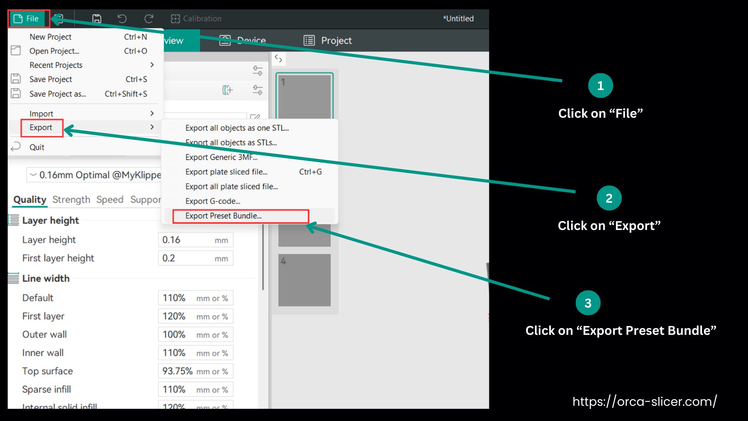748x421 pixels.
Task: Select Open Project... menu entry
Action: pos(84,51)
